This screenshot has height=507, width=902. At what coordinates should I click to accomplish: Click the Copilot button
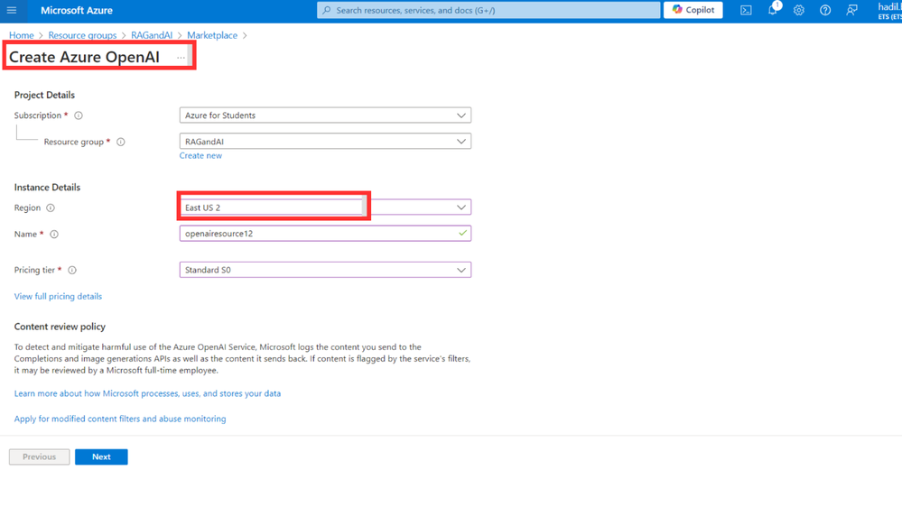coord(693,10)
